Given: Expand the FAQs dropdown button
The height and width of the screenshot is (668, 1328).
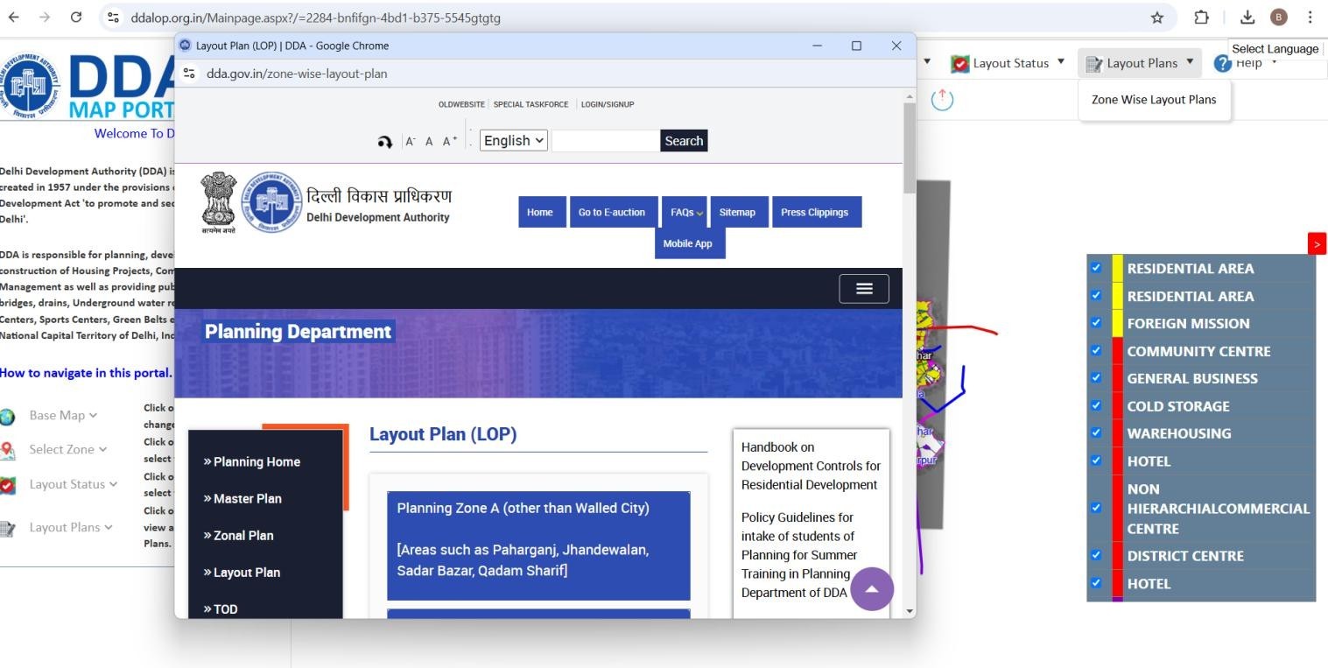Looking at the screenshot, I should (x=684, y=212).
